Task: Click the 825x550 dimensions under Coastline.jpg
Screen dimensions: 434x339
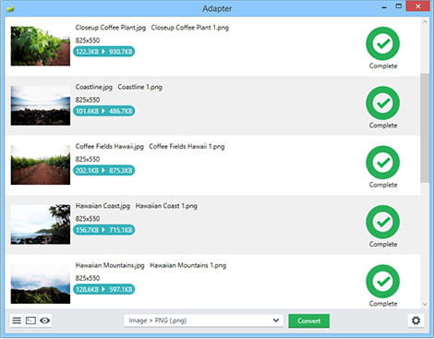Action: 88,100
